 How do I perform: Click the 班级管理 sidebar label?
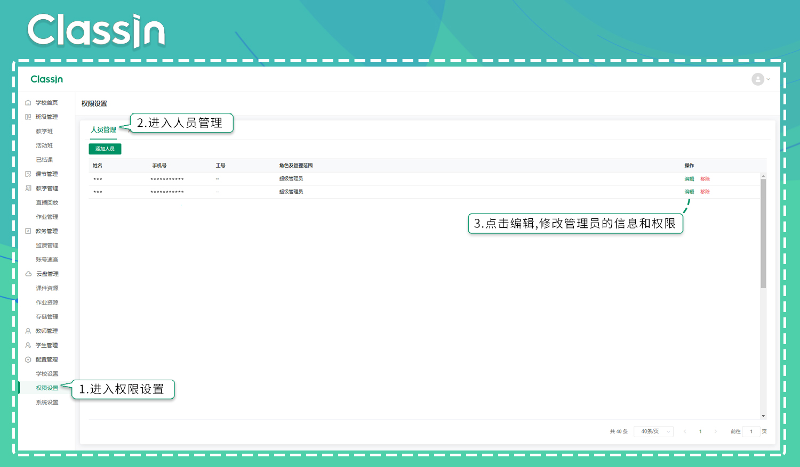pos(47,117)
